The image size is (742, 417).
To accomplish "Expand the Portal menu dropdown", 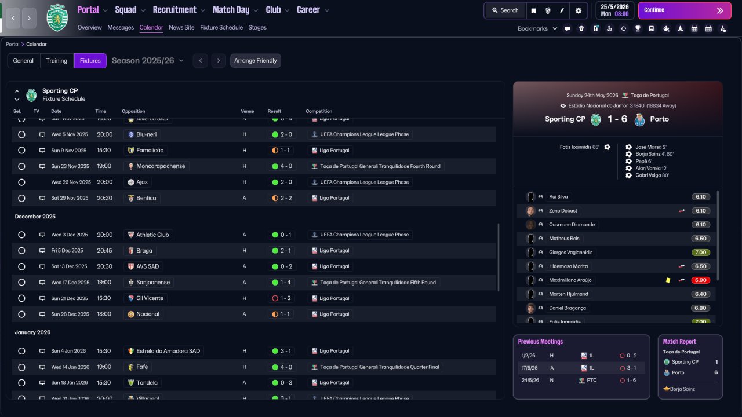I will (x=105, y=10).
